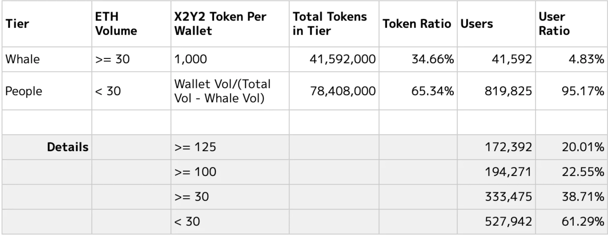Select the 527,942 users cell

click(x=508, y=221)
